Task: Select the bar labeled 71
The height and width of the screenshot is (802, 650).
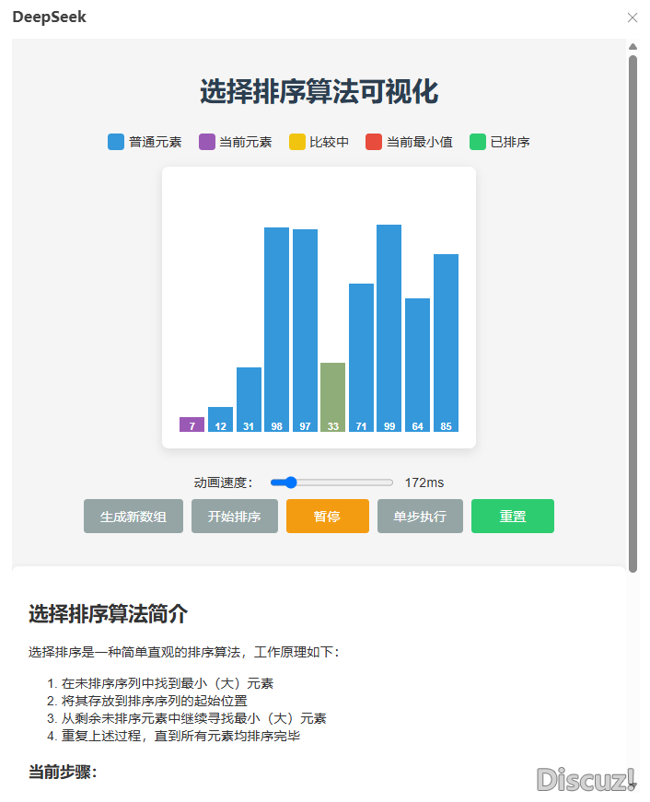Action: point(361,357)
